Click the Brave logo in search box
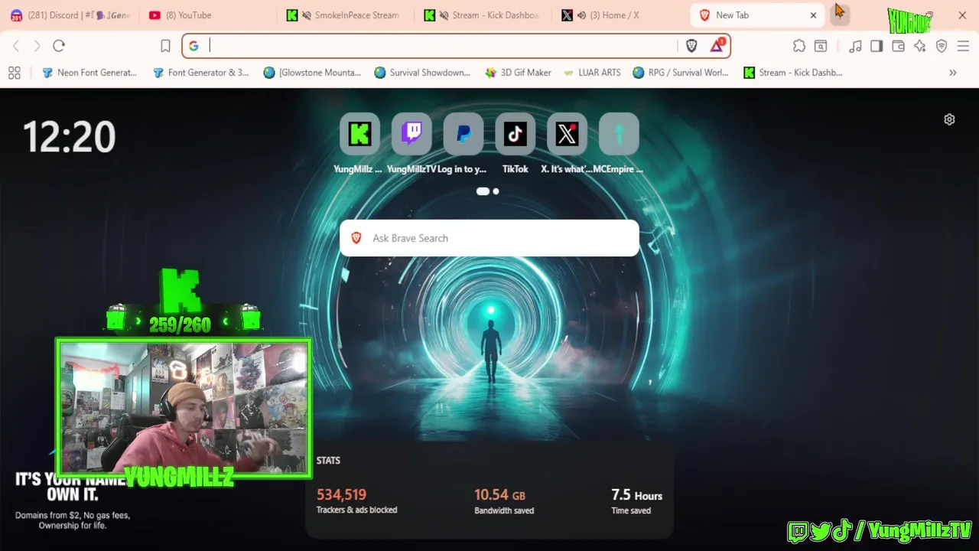The image size is (979, 551). pos(356,238)
